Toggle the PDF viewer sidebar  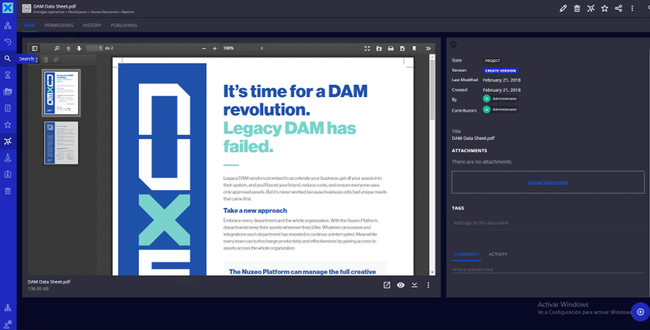pos(35,48)
